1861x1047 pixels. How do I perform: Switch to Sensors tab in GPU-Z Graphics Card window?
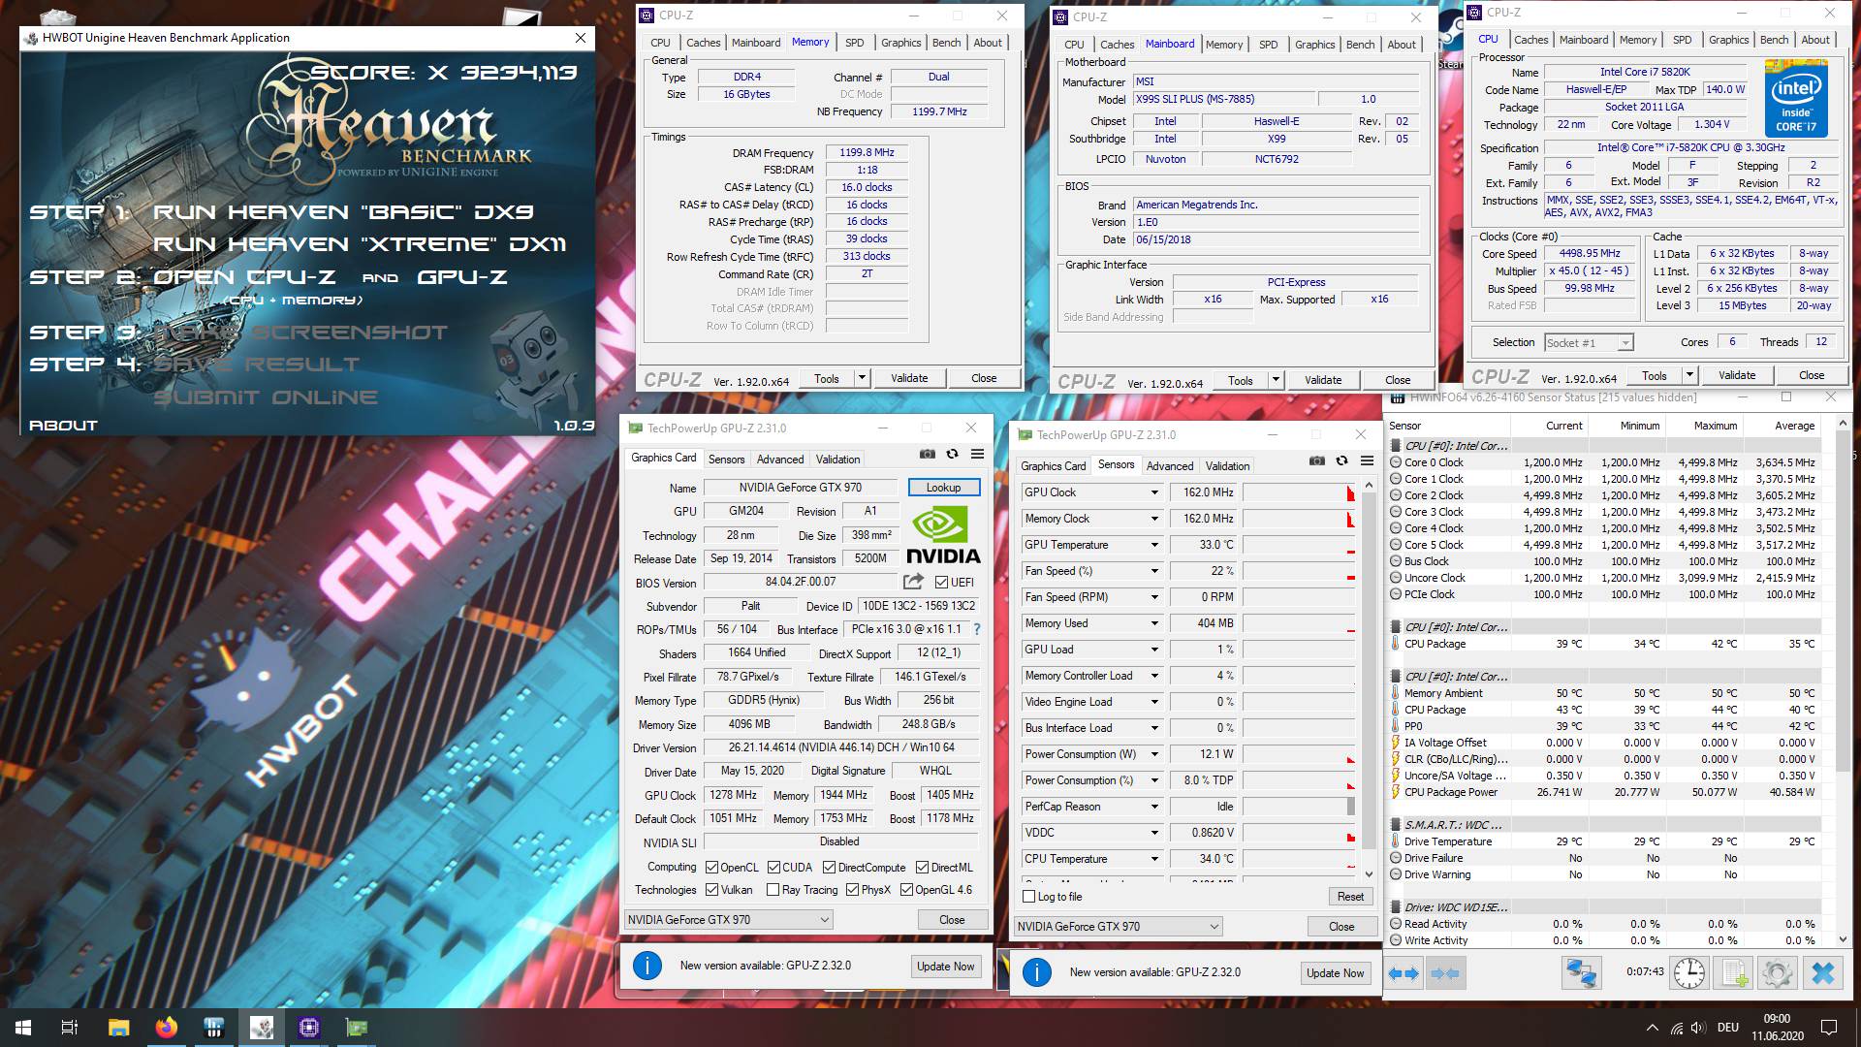[726, 460]
